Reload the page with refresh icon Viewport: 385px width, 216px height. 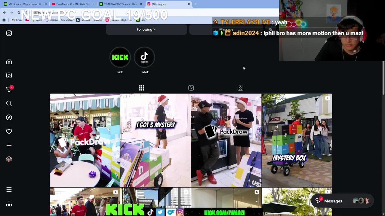19,13
